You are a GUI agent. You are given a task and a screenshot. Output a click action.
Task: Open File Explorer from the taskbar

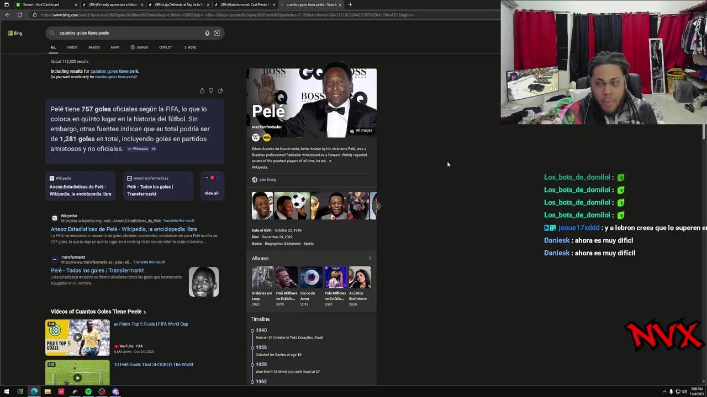(48, 391)
